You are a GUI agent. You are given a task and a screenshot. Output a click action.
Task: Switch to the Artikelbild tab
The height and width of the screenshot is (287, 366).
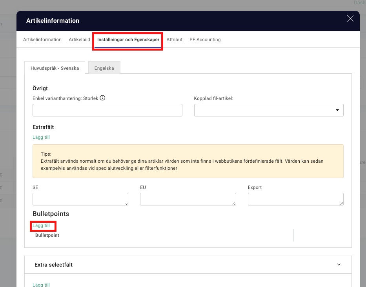[79, 40]
